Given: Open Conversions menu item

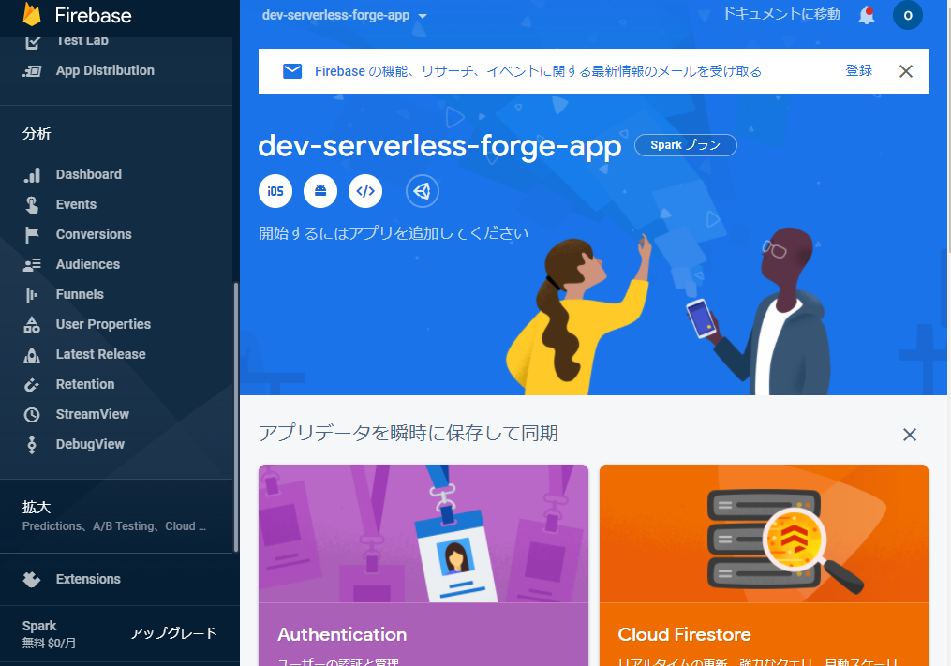Looking at the screenshot, I should click(94, 234).
